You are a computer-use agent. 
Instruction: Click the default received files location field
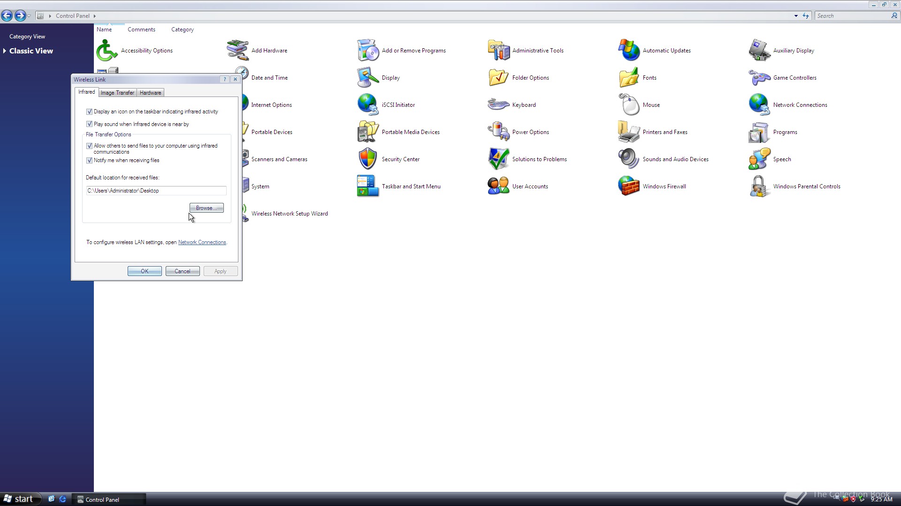pos(156,191)
